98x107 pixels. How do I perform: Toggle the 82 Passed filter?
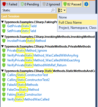72,4
